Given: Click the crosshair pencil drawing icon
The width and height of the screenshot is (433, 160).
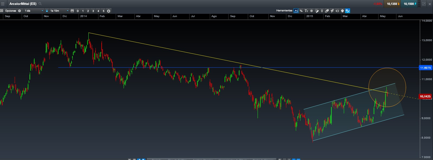Looking at the screenshot, I should pyautogui.click(x=317, y=11).
